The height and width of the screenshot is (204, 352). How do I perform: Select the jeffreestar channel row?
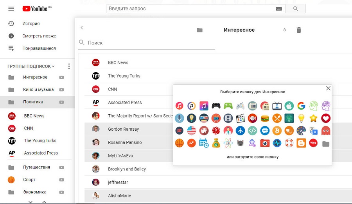pos(218,182)
